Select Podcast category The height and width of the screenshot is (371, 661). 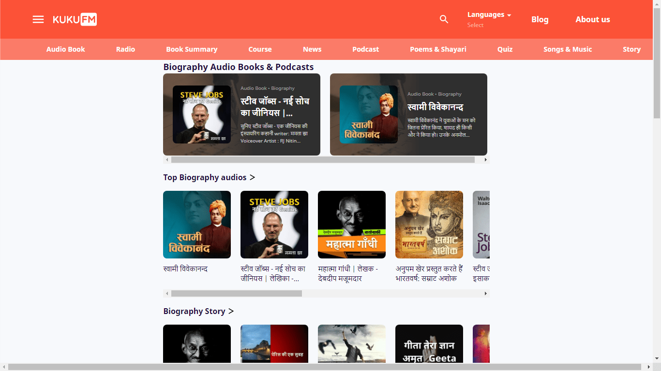(366, 49)
